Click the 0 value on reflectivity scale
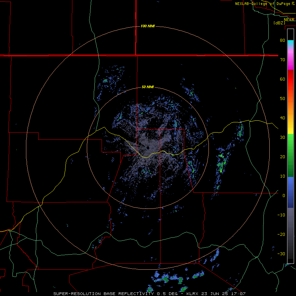This screenshot has width=296, height=296. tap(284, 196)
